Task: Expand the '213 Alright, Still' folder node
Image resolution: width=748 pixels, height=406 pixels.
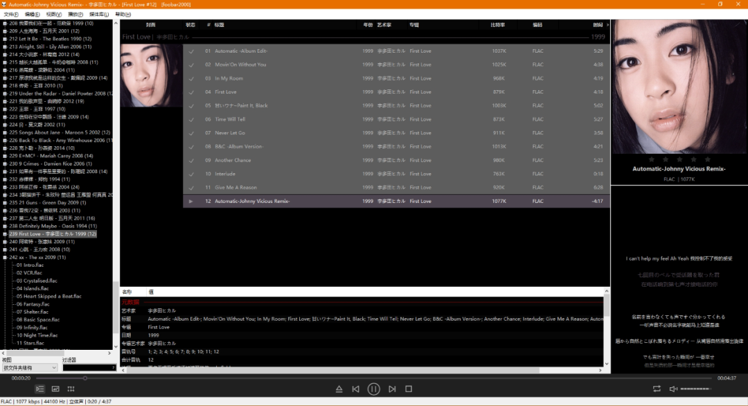Action: tap(5, 46)
